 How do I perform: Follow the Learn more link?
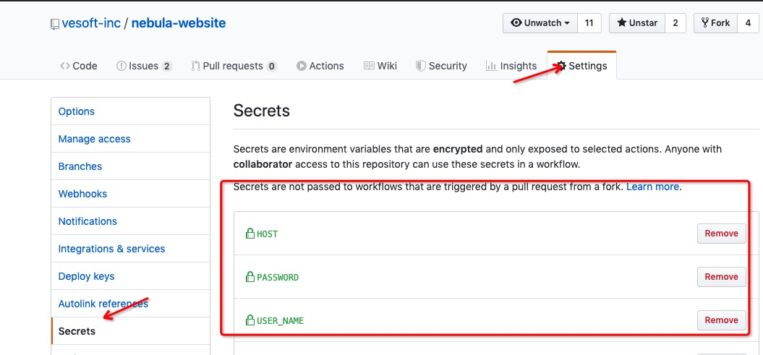click(652, 187)
